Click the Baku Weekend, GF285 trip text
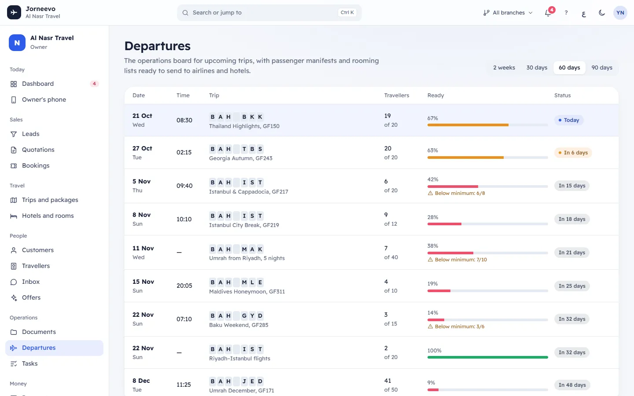 click(x=239, y=325)
